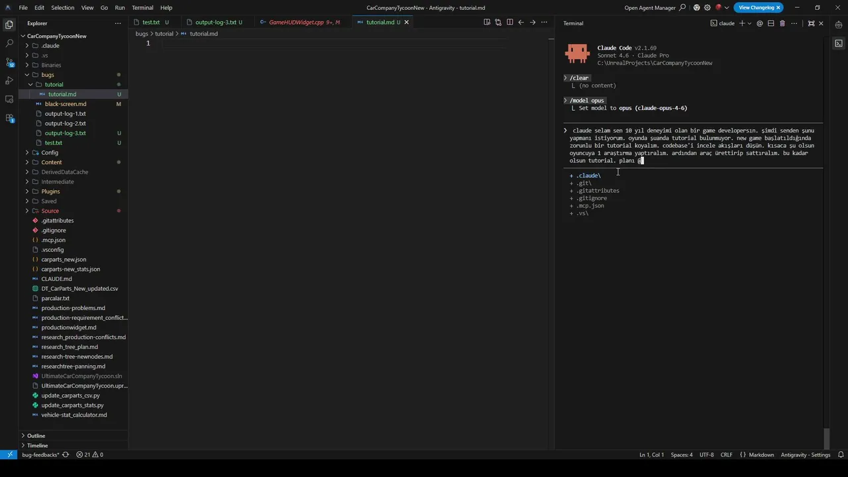Open the Terminal menu
Viewport: 848px width, 477px height.
(x=142, y=7)
